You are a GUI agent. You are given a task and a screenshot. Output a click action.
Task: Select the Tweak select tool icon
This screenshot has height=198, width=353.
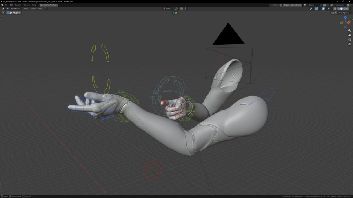[4, 13]
